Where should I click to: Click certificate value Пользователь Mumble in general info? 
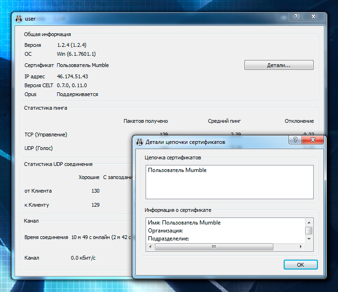tap(83, 65)
